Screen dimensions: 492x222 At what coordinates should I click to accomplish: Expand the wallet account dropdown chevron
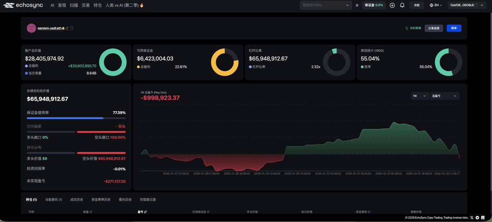click(x=482, y=5)
